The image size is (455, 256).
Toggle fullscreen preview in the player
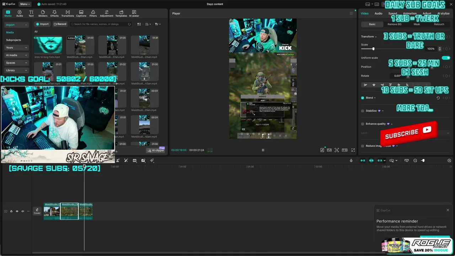pos(353,150)
